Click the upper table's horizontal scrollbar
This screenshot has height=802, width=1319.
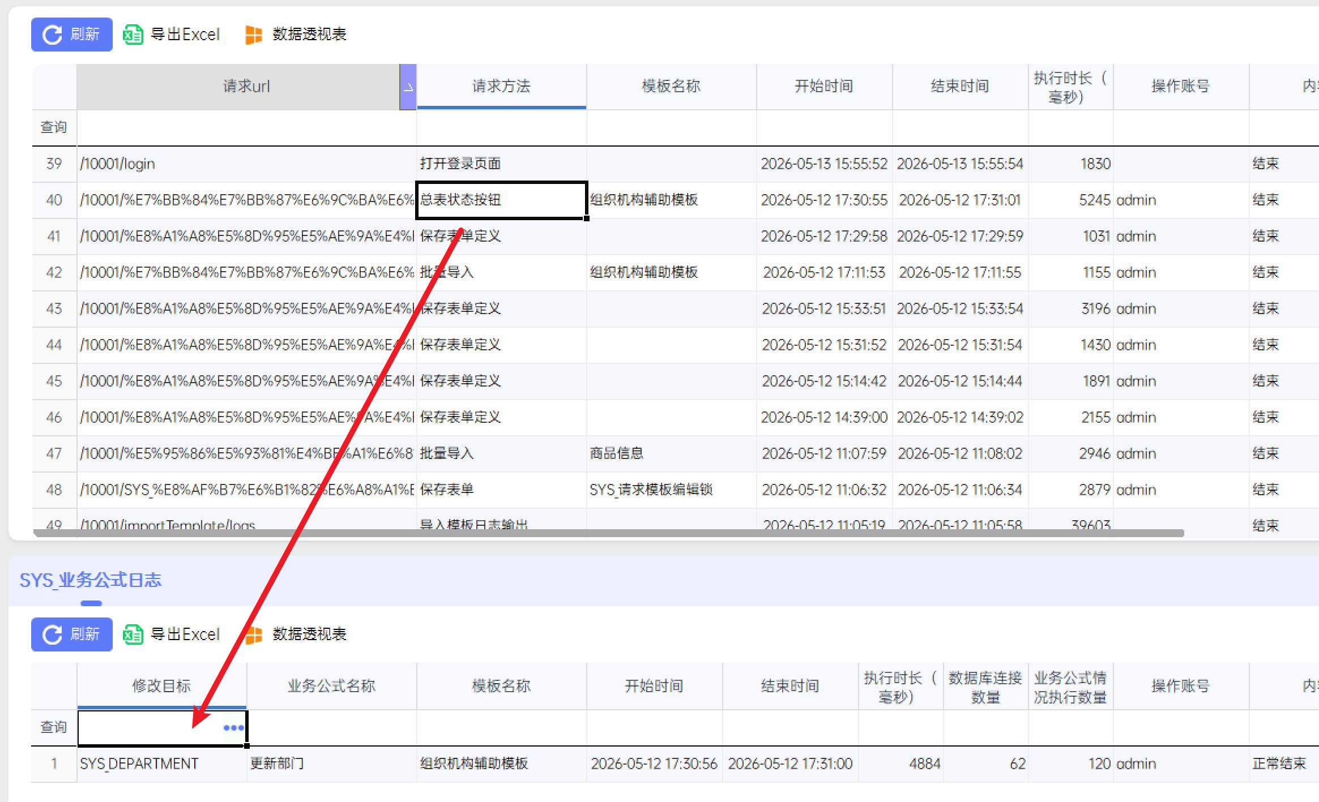tap(609, 533)
